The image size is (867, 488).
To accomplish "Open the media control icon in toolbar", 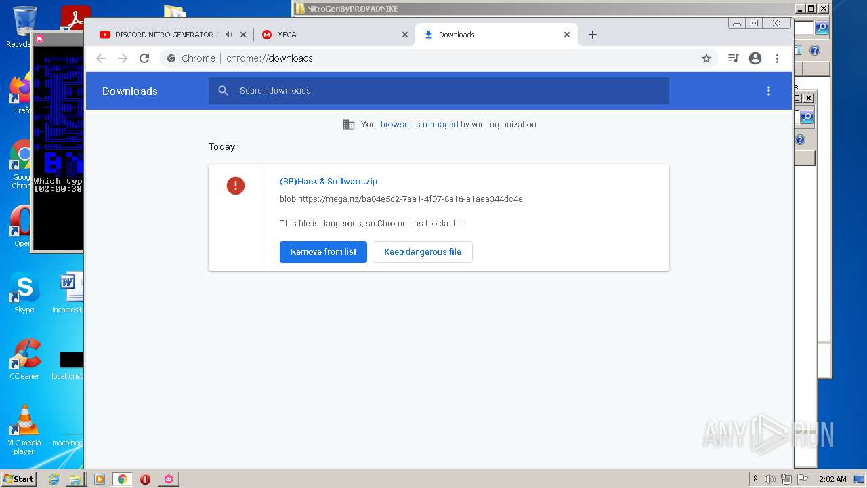I will pos(733,58).
